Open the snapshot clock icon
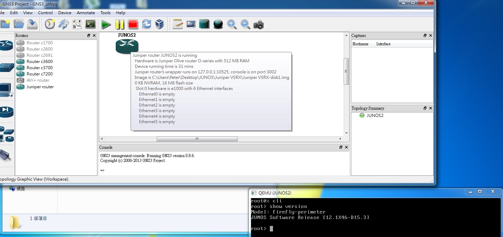 pyautogui.click(x=50, y=24)
